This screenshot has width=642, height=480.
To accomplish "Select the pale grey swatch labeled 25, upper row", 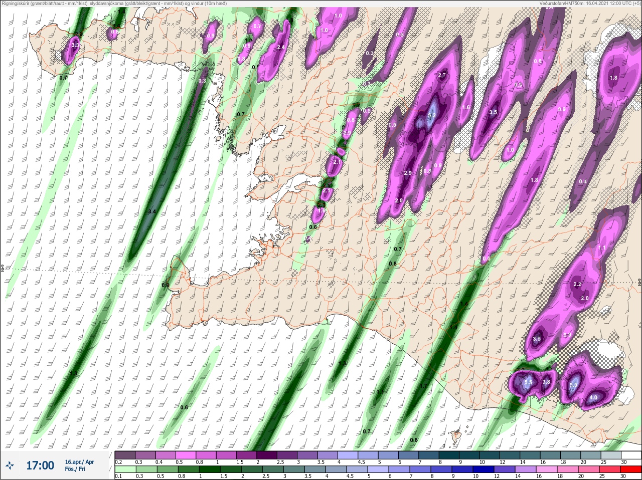I will pyautogui.click(x=611, y=455).
